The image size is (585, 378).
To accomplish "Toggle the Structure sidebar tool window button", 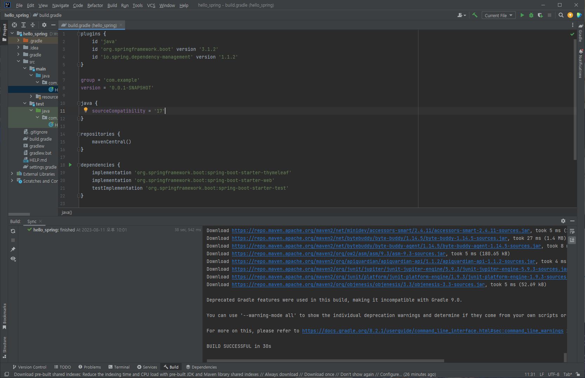I will point(4,347).
